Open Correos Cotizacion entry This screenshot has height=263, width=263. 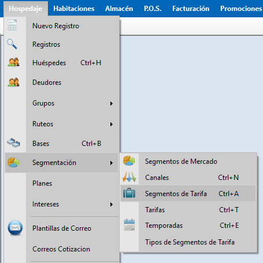point(61,249)
